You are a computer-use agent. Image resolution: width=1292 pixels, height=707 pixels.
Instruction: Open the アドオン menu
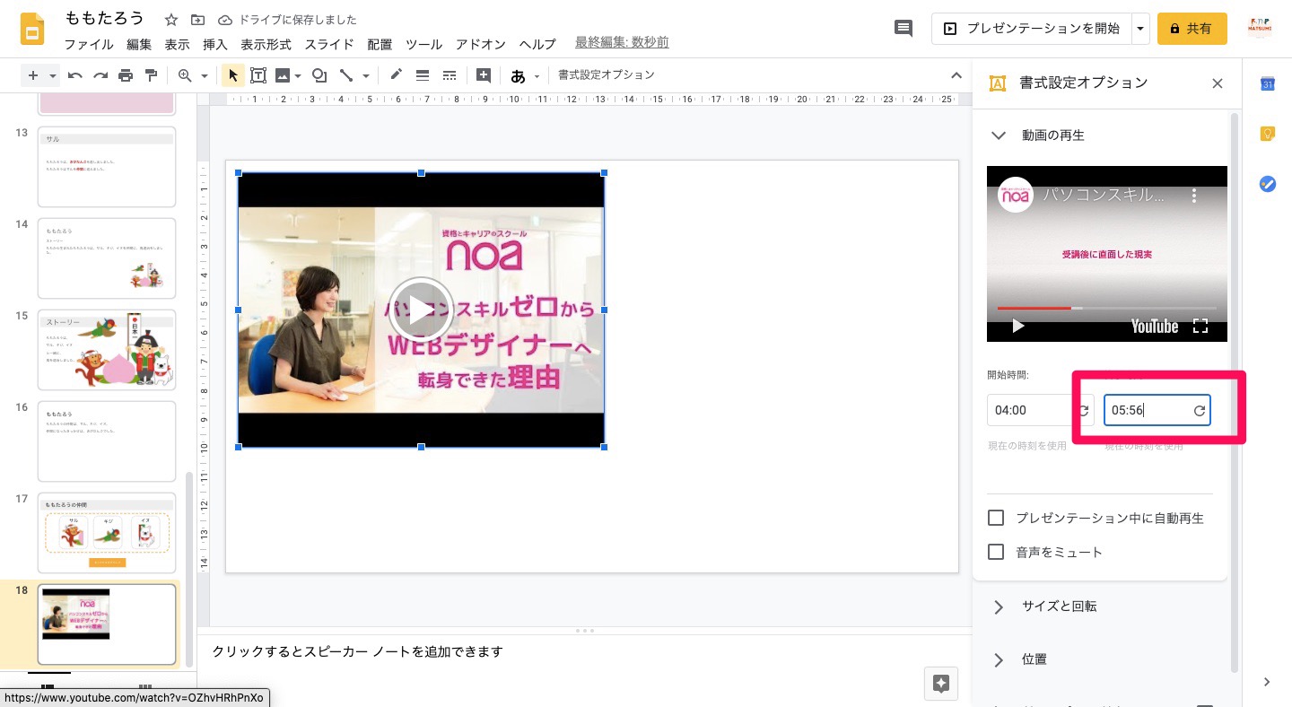481,44
